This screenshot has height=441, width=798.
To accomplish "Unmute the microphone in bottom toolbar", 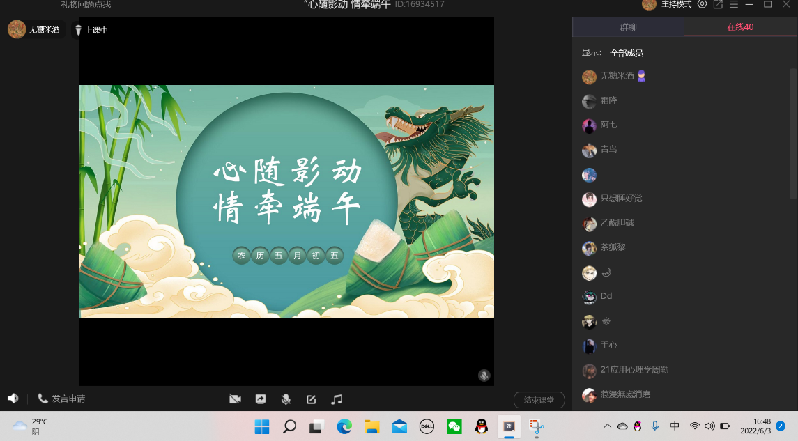I will pos(286,399).
